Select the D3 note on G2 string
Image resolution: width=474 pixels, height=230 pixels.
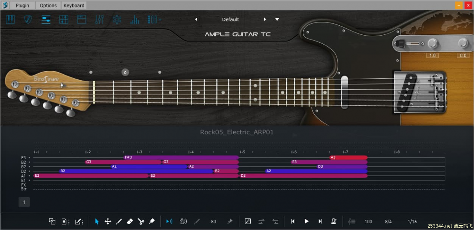342,166
